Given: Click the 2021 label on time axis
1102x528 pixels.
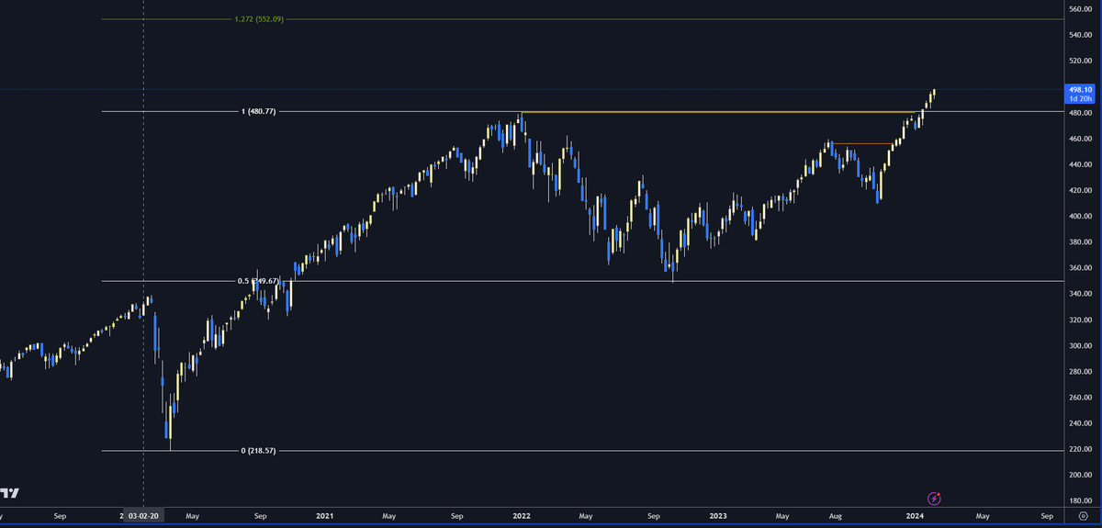Looking at the screenshot, I should [324, 516].
